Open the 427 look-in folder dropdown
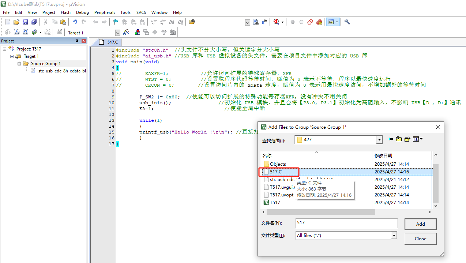 [379, 139]
